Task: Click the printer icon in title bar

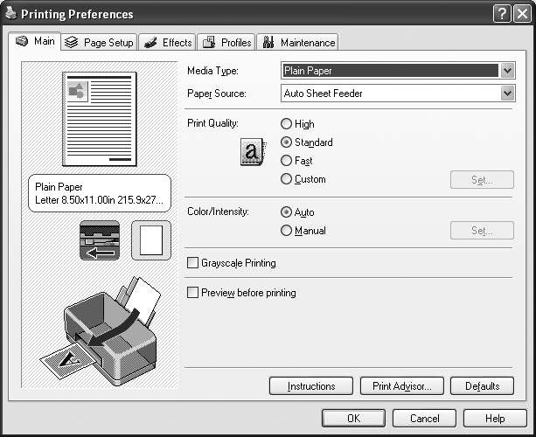Action: coord(11,13)
